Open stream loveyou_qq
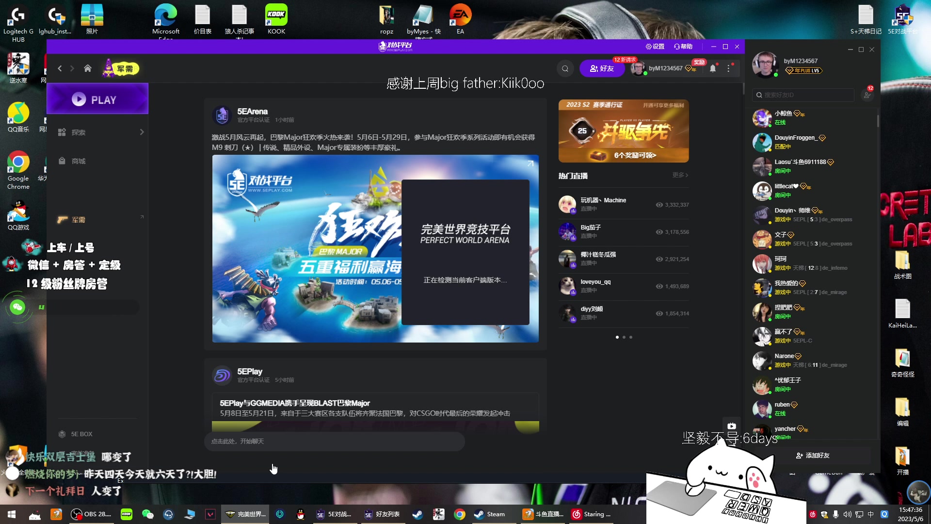The image size is (931, 524). pos(624,286)
